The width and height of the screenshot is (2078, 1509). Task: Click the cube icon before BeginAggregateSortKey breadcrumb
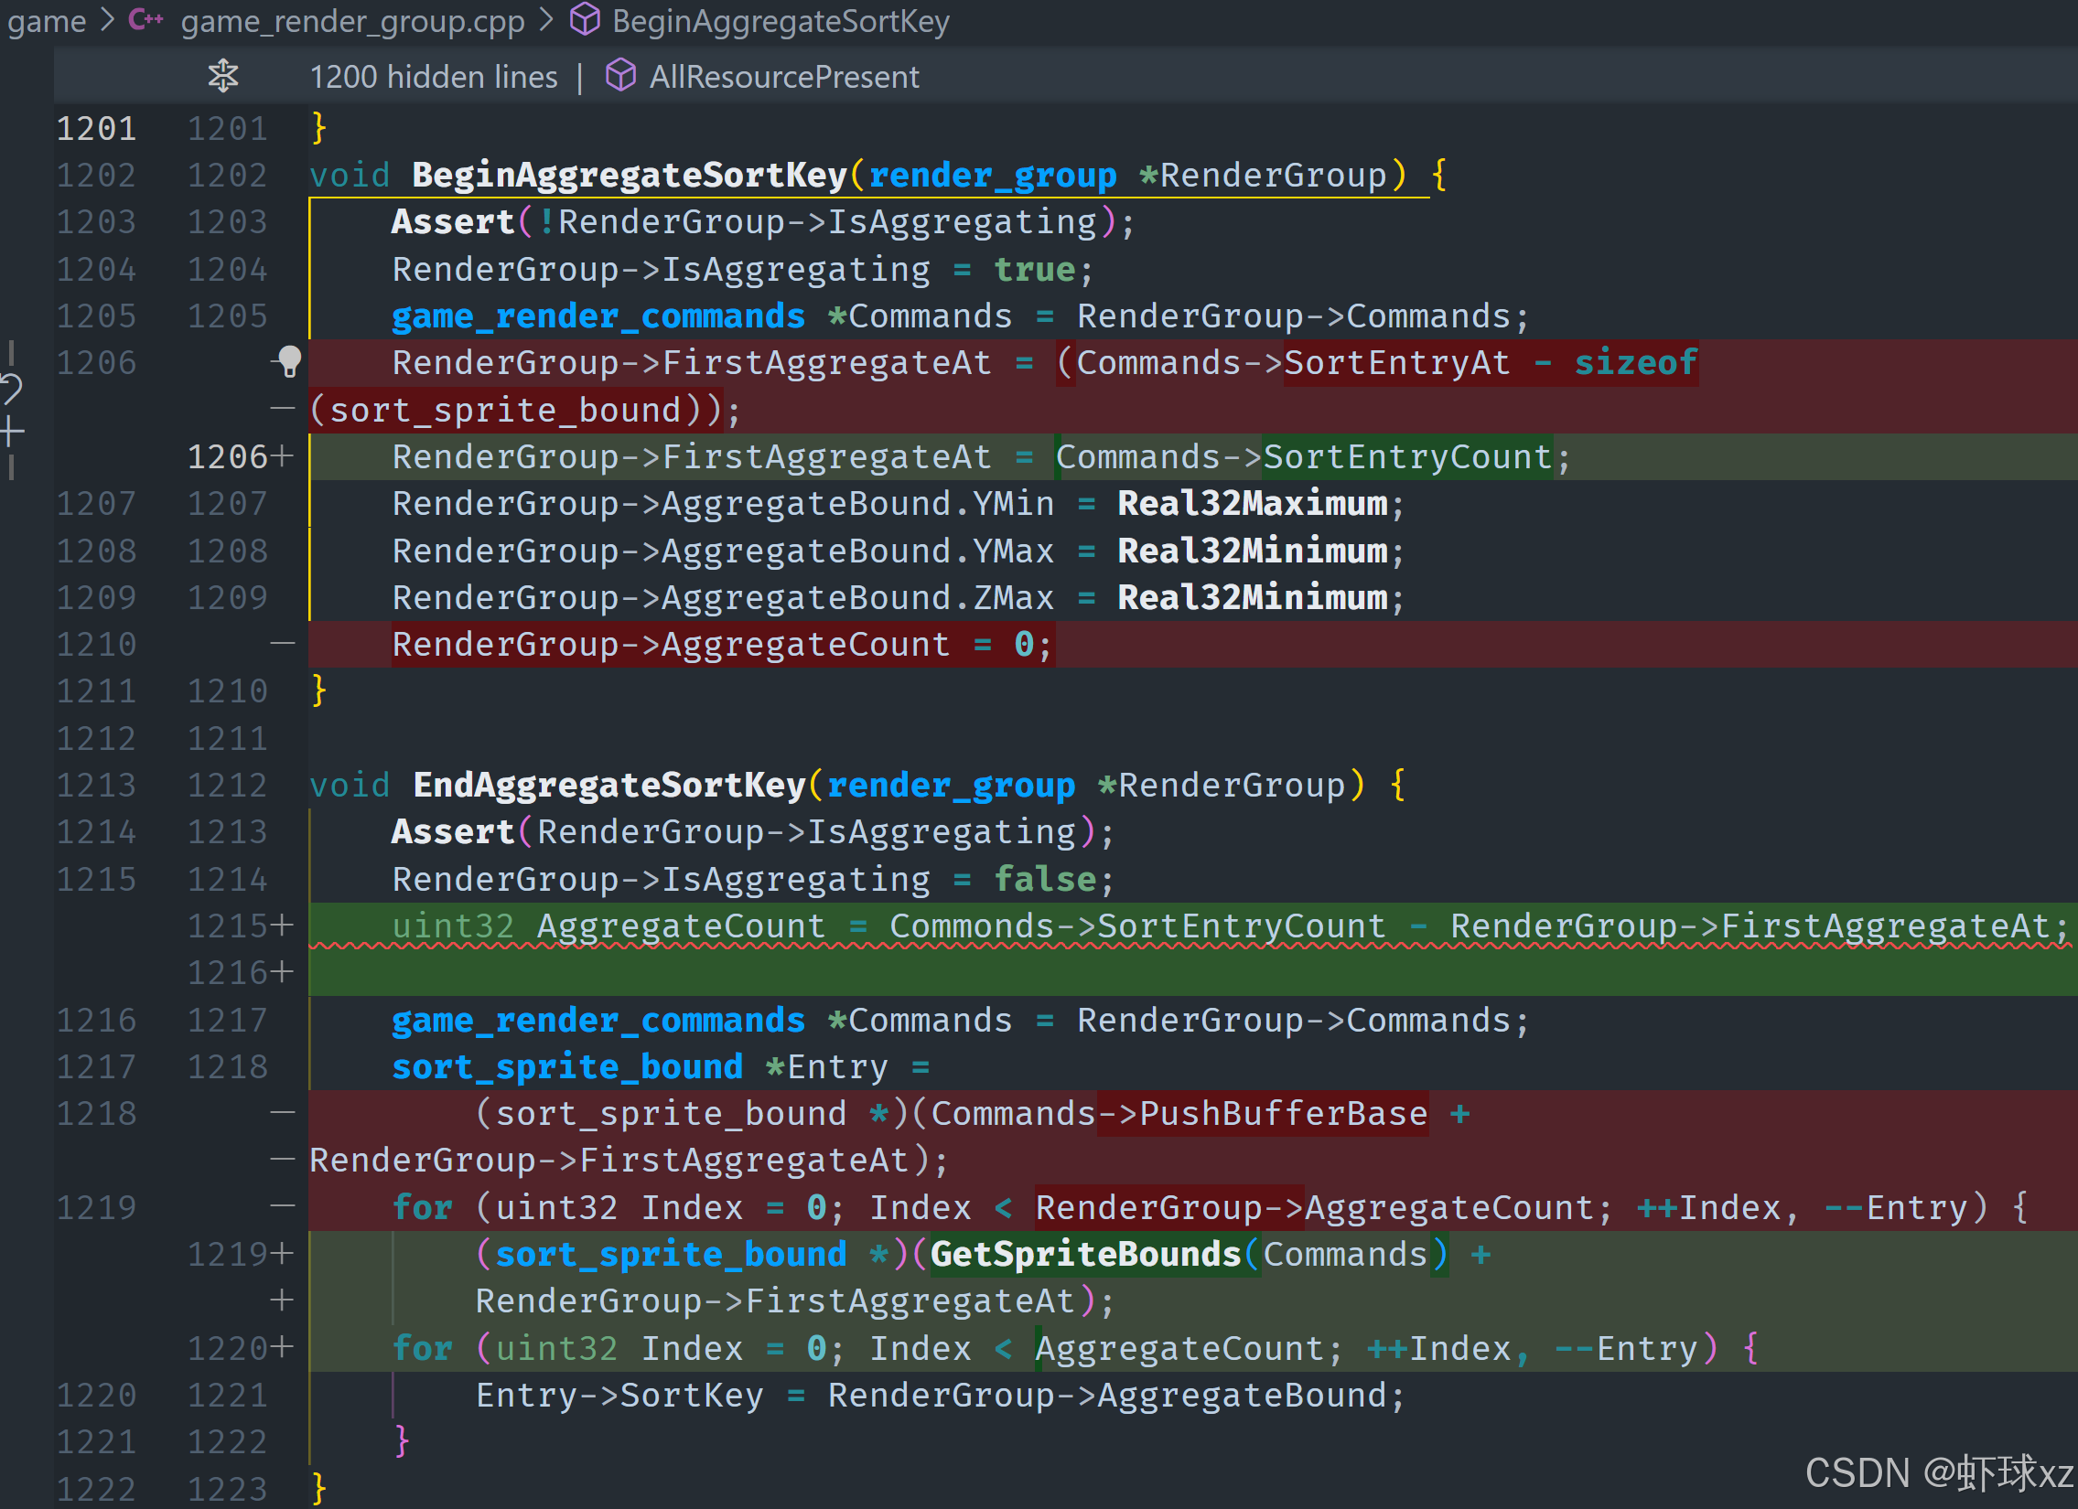tap(585, 19)
